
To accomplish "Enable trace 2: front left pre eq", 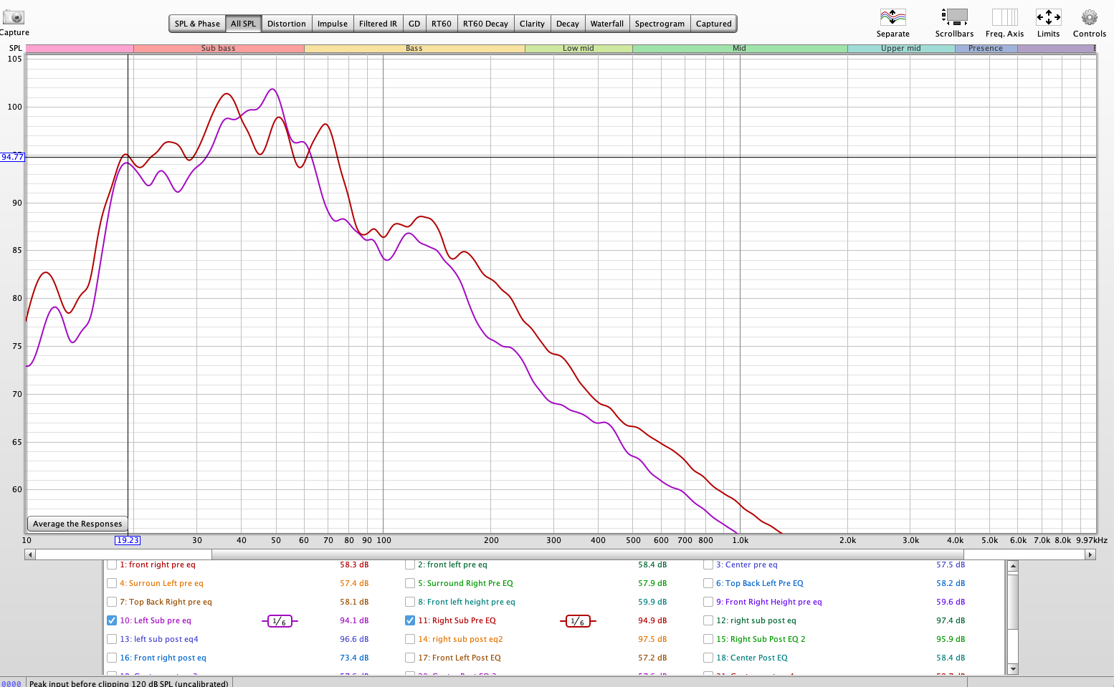I will tap(410, 565).
